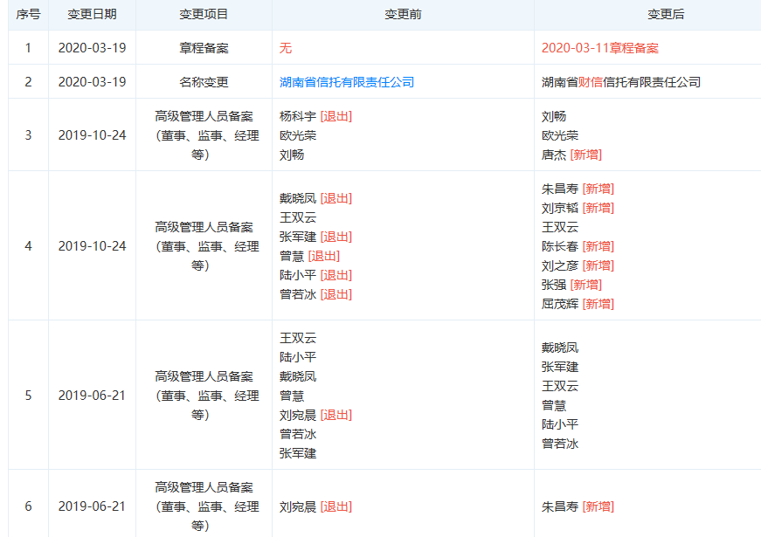The height and width of the screenshot is (537, 761).
Task: Click 戴晓凤 in row 5's 变更后 cell
Action: click(x=559, y=348)
